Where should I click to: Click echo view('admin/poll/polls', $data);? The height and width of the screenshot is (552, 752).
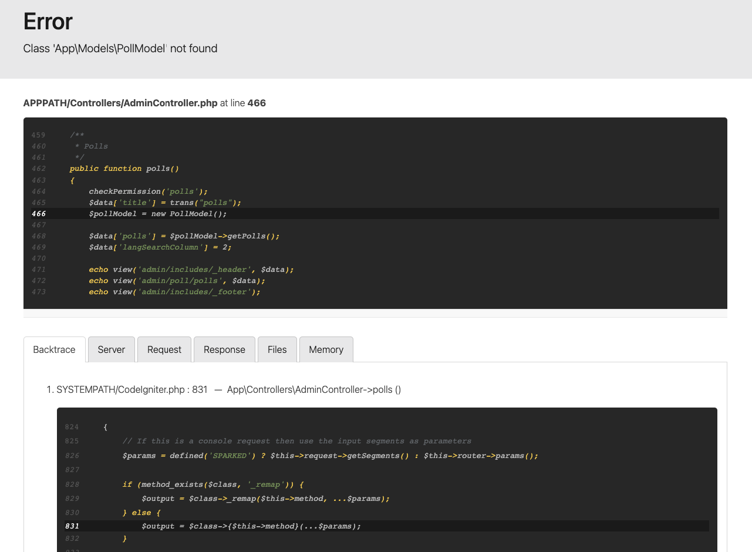(177, 281)
